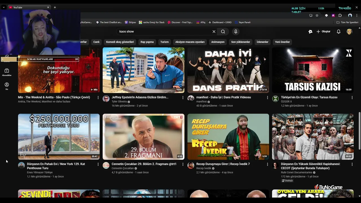The height and width of the screenshot is (203, 361).
Task: Open ÖZGÜR X channel avatar
Action: click(276, 99)
